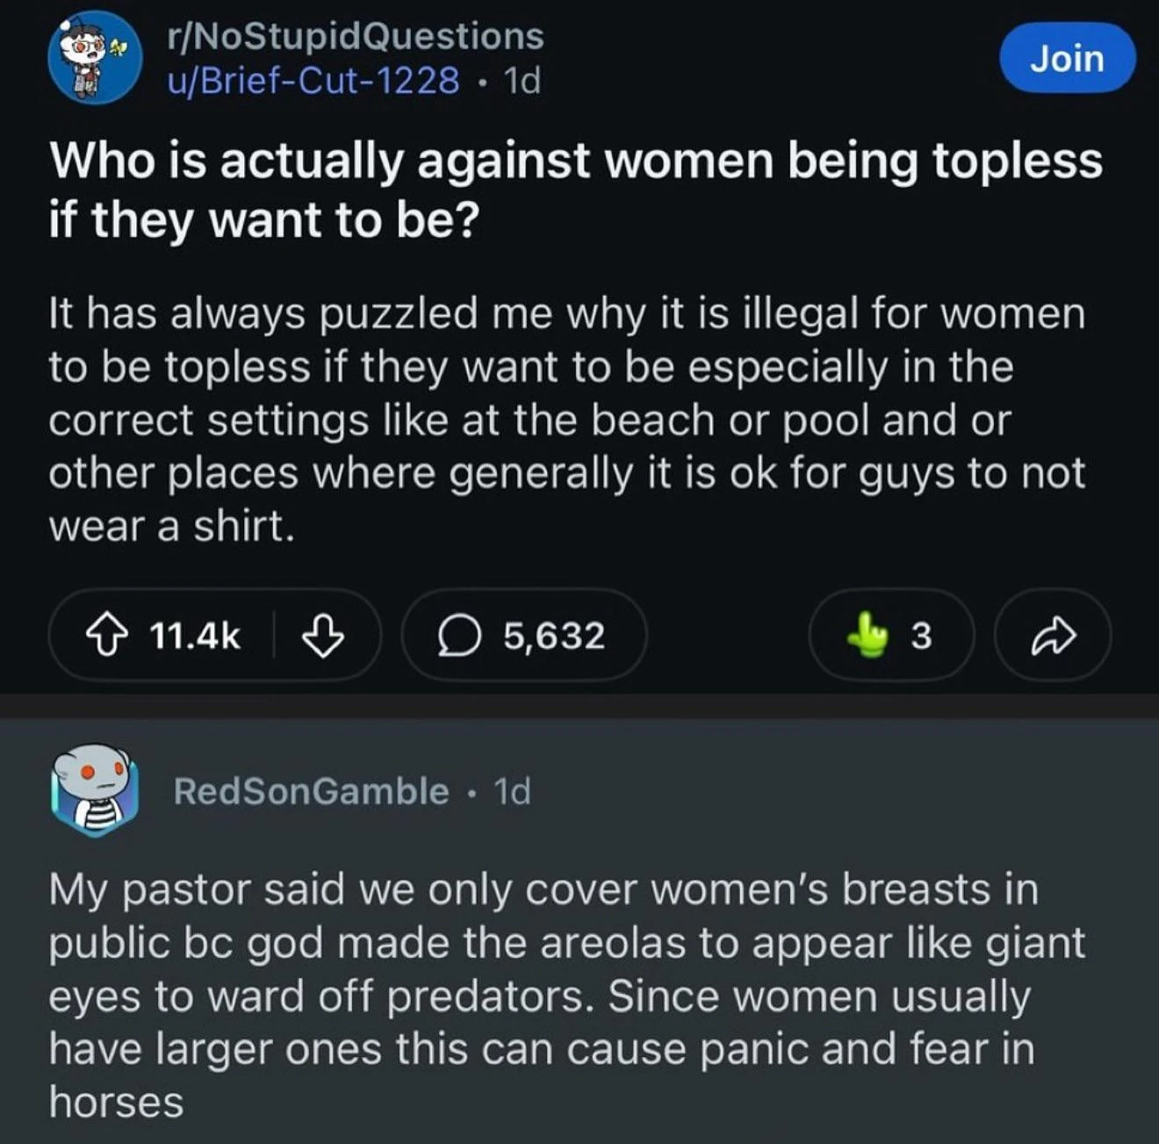Select the post body text paragraph
Image resolution: width=1159 pixels, height=1144 pixels.
(566, 420)
